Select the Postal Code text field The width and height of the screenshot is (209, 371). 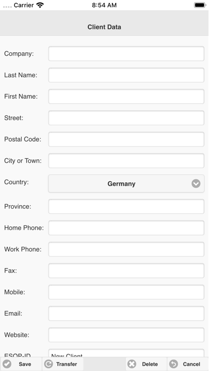126,139
